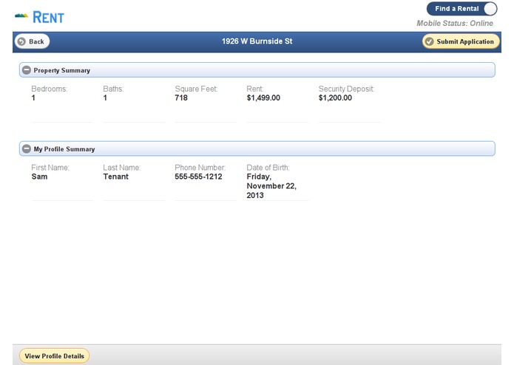Click the Last Name value Tenant

(x=115, y=177)
